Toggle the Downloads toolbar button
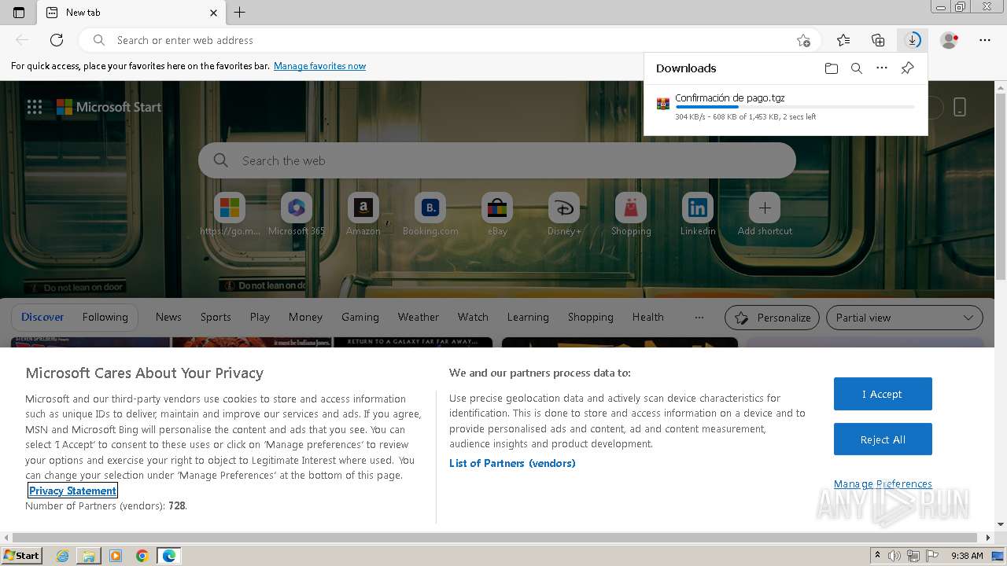The image size is (1007, 566). tap(913, 40)
